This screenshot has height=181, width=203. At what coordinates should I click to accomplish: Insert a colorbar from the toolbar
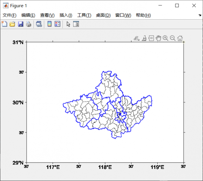coord(49,24)
